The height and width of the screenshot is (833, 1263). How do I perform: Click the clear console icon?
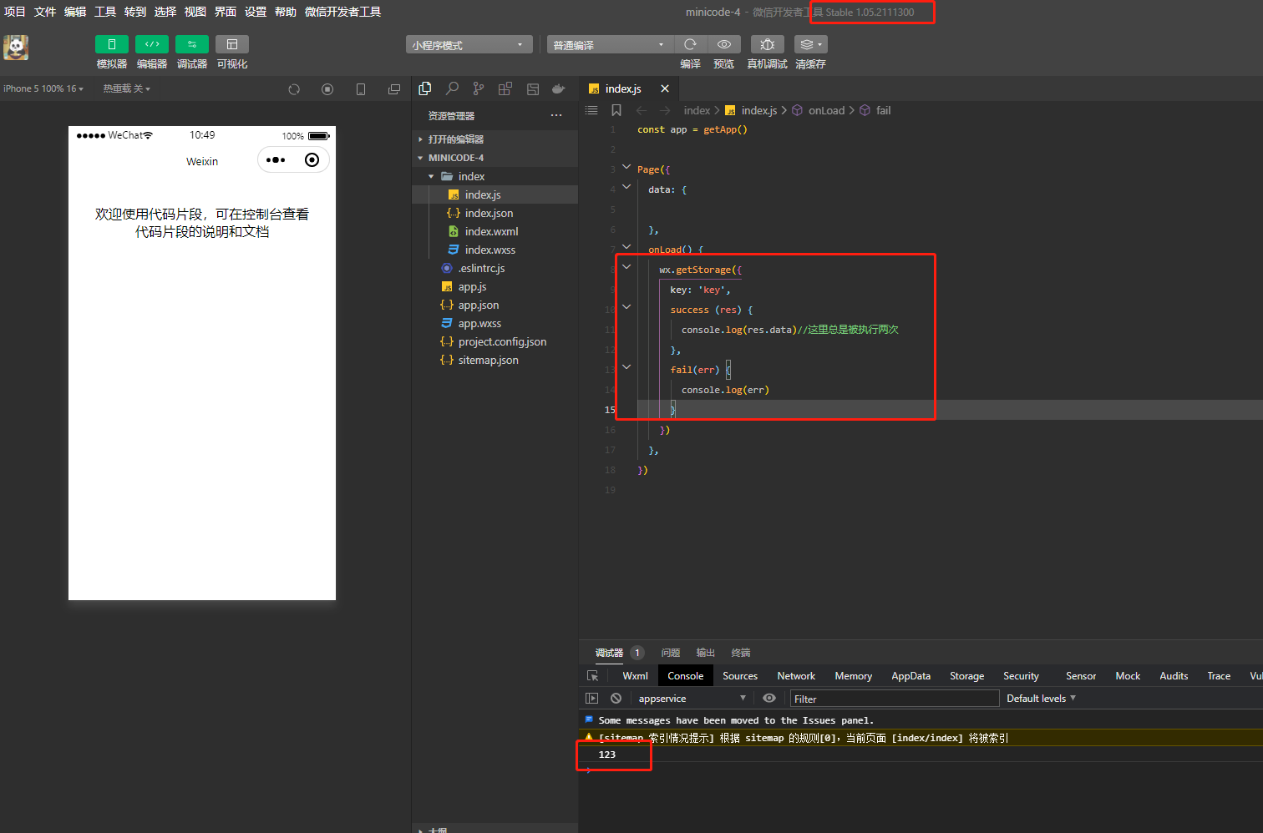(616, 699)
